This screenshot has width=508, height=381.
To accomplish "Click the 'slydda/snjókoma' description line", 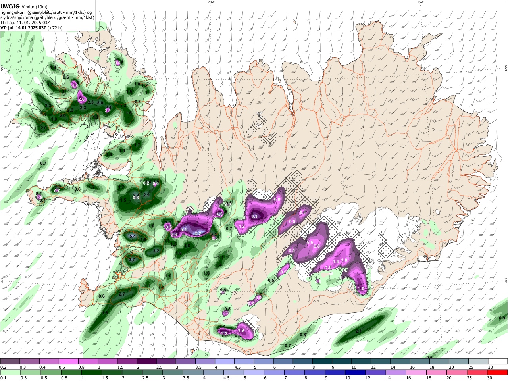I will pos(47,17).
